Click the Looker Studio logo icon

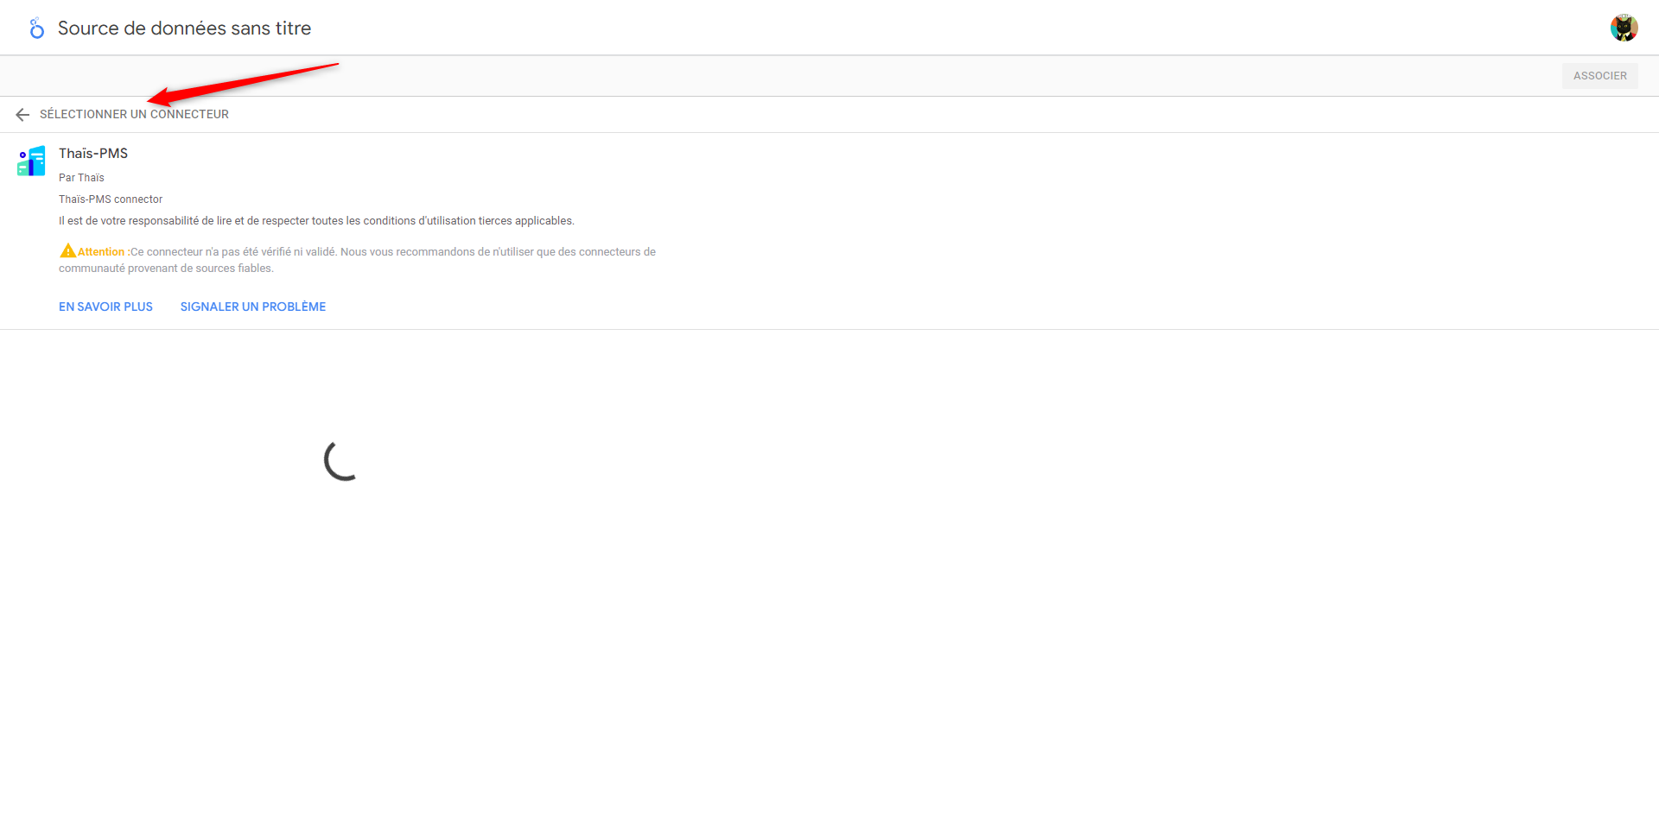36,28
